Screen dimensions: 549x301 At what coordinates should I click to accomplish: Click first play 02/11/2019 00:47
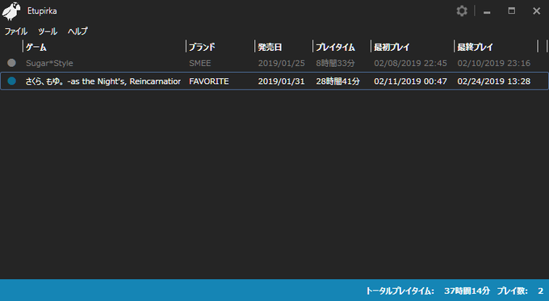point(410,82)
